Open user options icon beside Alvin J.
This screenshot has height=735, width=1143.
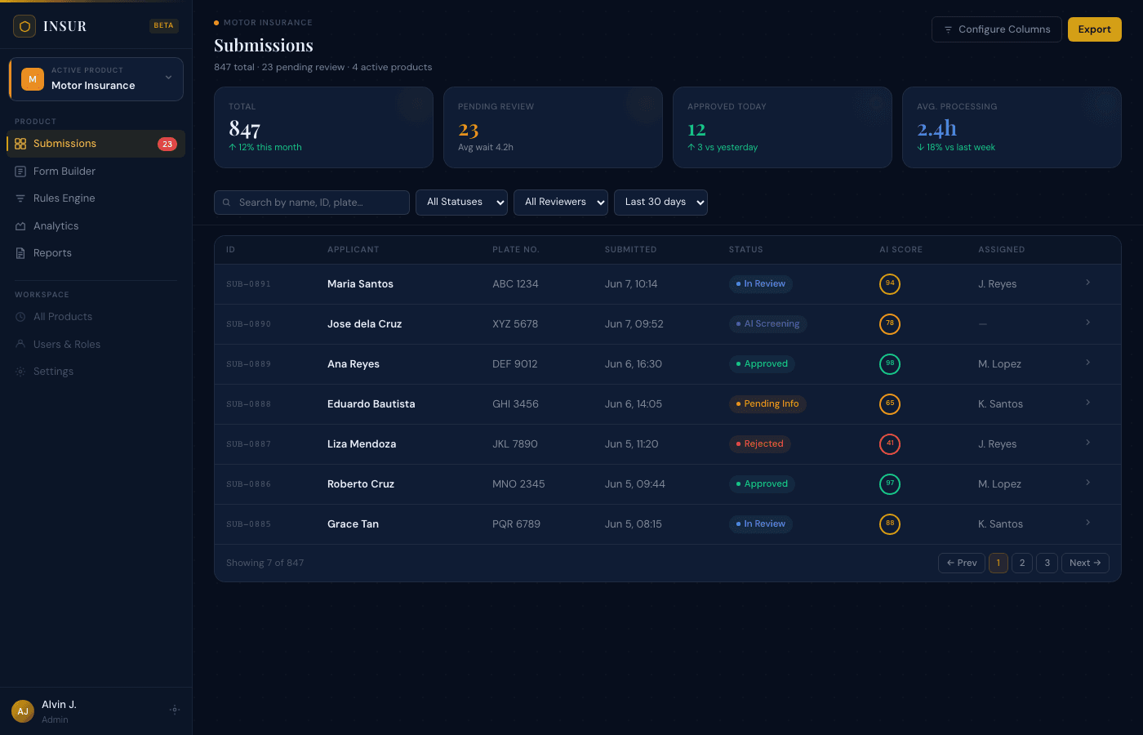pyautogui.click(x=174, y=710)
